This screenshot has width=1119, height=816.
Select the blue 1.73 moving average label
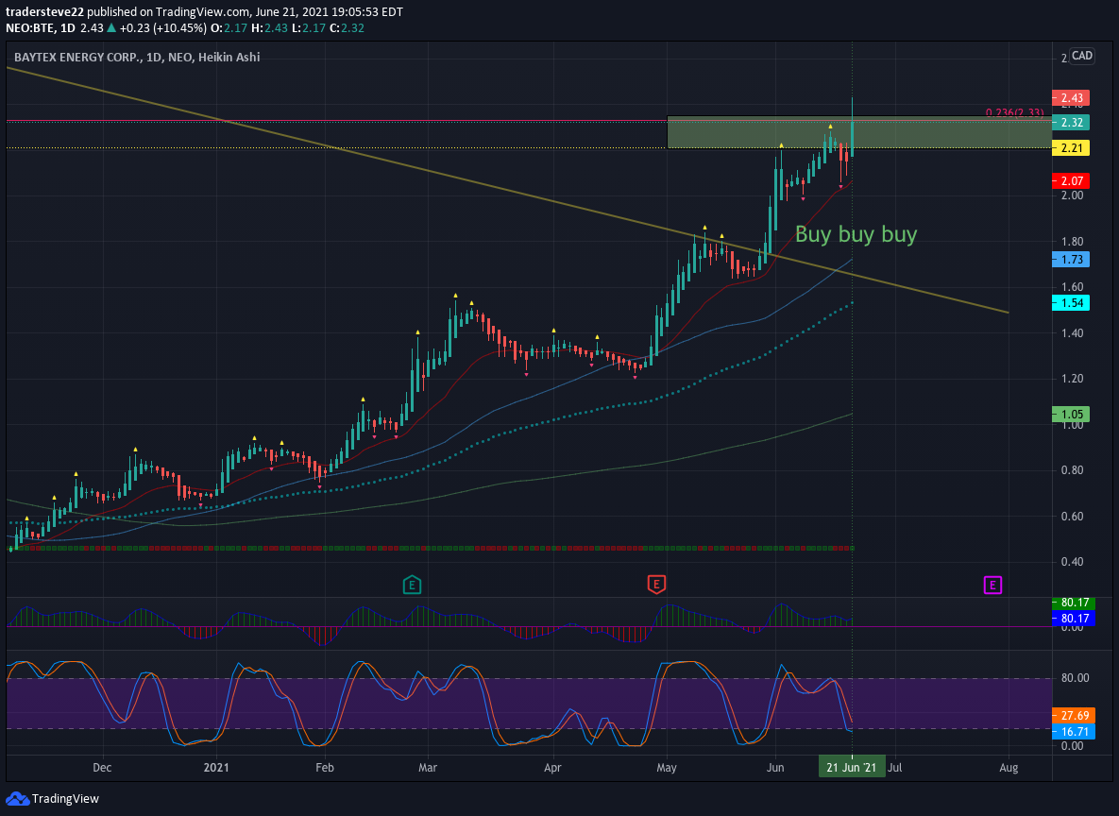(1071, 259)
